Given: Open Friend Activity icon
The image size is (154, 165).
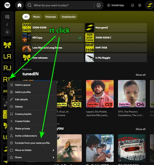Looking at the screenshot, I should (x=140, y=5).
